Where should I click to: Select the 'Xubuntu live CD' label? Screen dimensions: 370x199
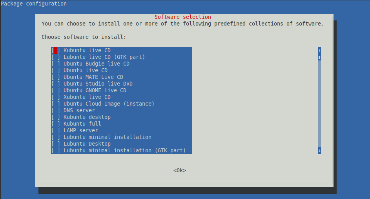pos(87,97)
